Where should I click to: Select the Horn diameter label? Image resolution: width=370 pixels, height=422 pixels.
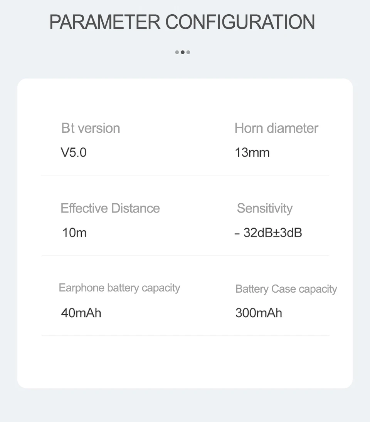[x=276, y=128]
